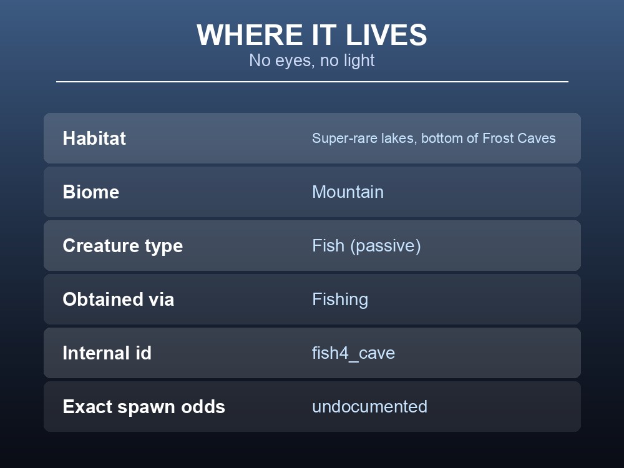Click the WHERE IT LIVES heading
The image size is (624, 468).
[x=311, y=35]
